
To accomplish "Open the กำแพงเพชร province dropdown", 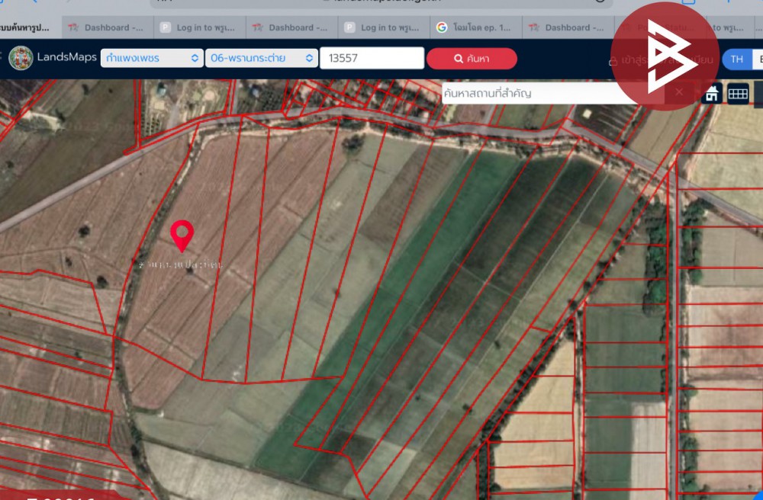I will pos(152,59).
